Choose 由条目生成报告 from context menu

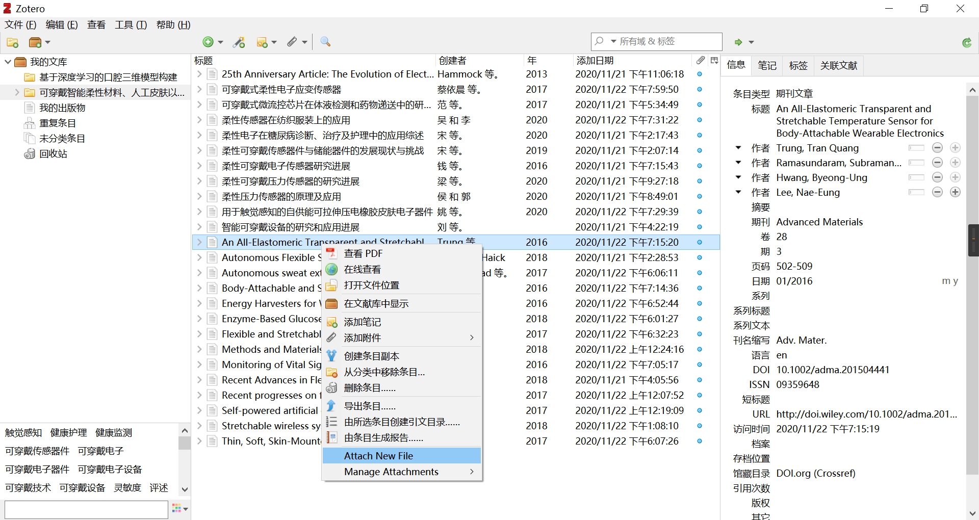402,437
